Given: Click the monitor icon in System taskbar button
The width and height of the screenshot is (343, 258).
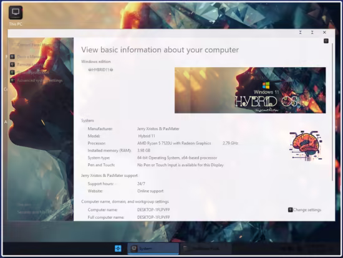Looking at the screenshot, I should [134, 249].
